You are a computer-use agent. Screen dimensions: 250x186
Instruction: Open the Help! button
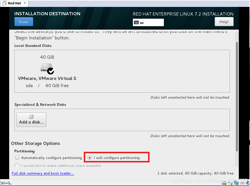pyautogui.click(x=224, y=22)
